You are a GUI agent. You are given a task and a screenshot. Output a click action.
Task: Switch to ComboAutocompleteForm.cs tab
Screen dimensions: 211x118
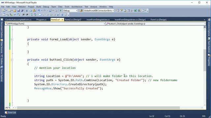click(18, 20)
